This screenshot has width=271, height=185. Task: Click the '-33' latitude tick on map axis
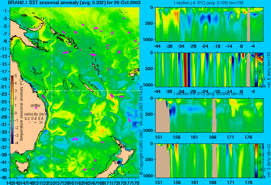pyautogui.click(x=4, y=132)
